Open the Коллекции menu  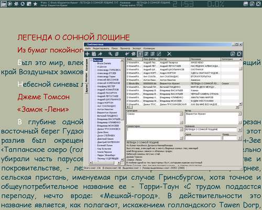point(149,48)
